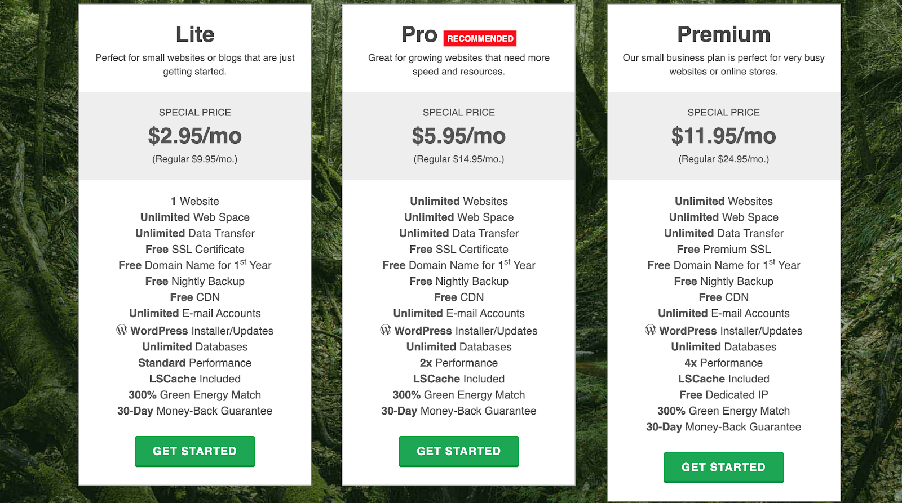The width and height of the screenshot is (902, 503).
Task: Click the Pro plan title
Action: coord(419,34)
